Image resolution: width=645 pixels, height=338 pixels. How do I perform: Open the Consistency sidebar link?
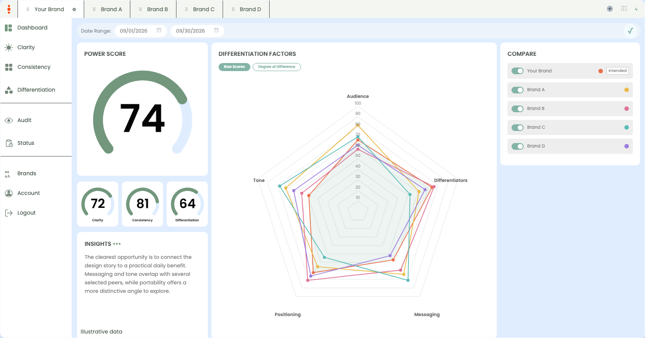(34, 67)
